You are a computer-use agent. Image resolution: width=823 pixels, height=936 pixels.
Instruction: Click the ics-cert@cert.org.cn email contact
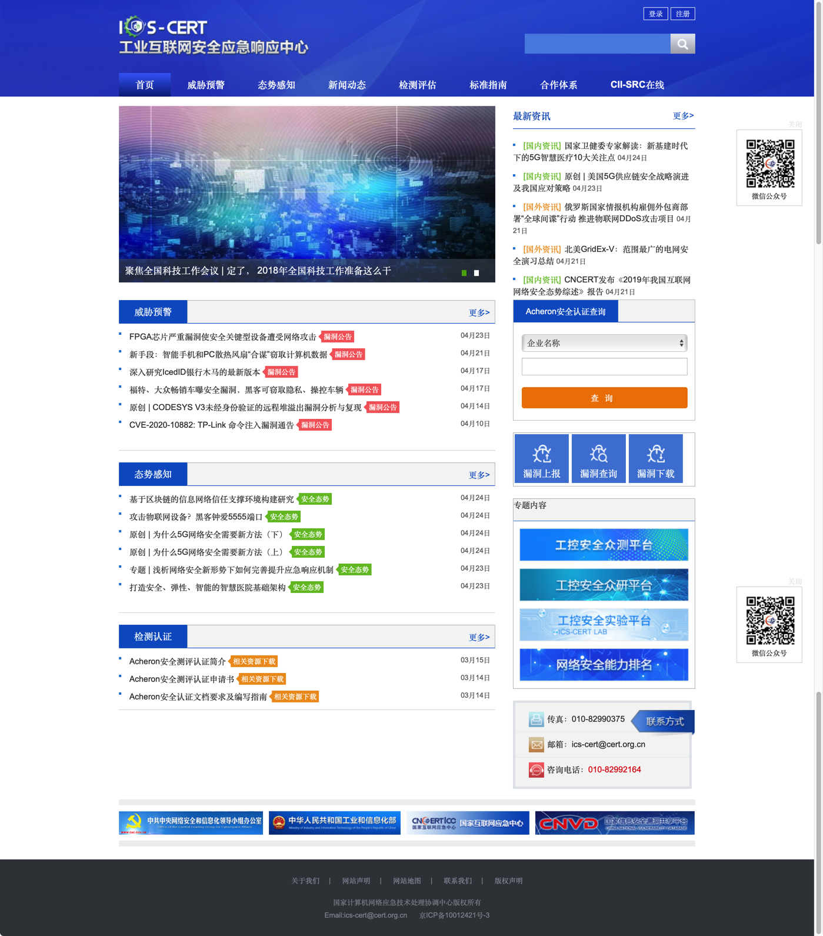click(x=608, y=744)
